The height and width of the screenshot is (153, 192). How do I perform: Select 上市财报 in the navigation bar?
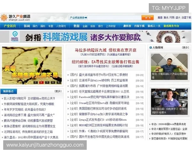click(111, 26)
